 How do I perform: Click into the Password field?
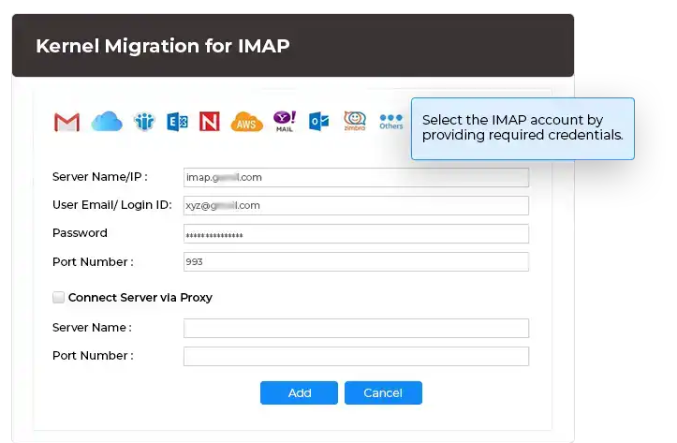356,234
